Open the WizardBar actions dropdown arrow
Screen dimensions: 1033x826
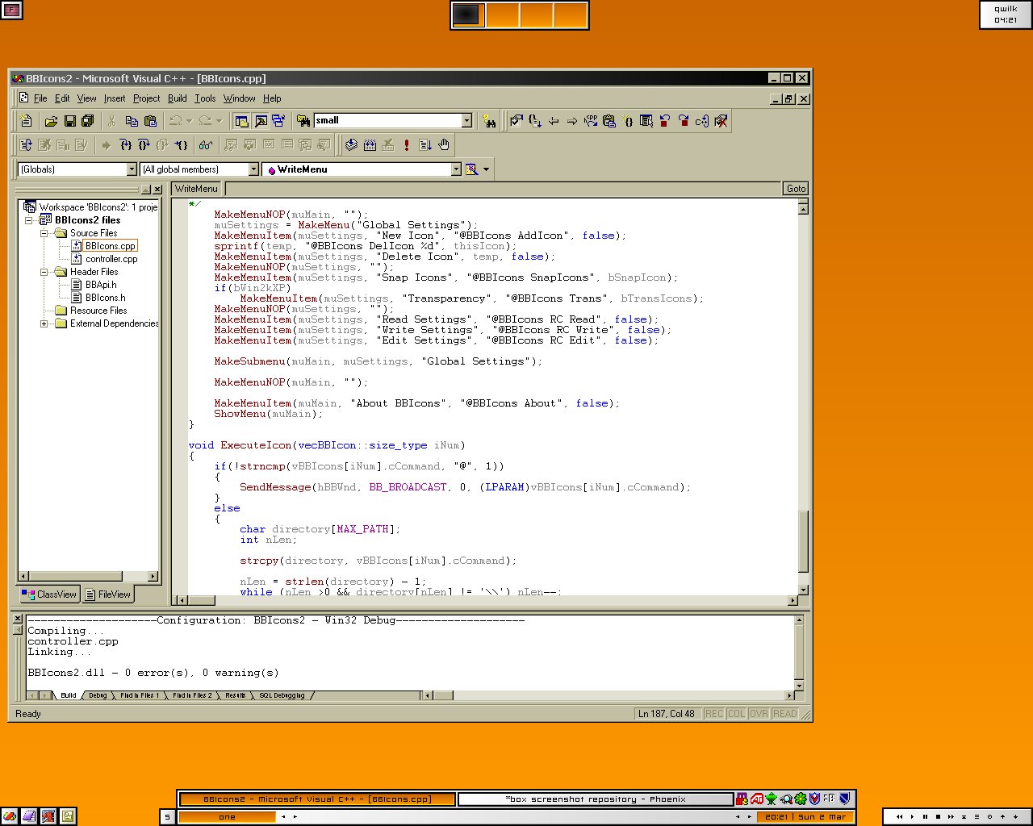486,169
